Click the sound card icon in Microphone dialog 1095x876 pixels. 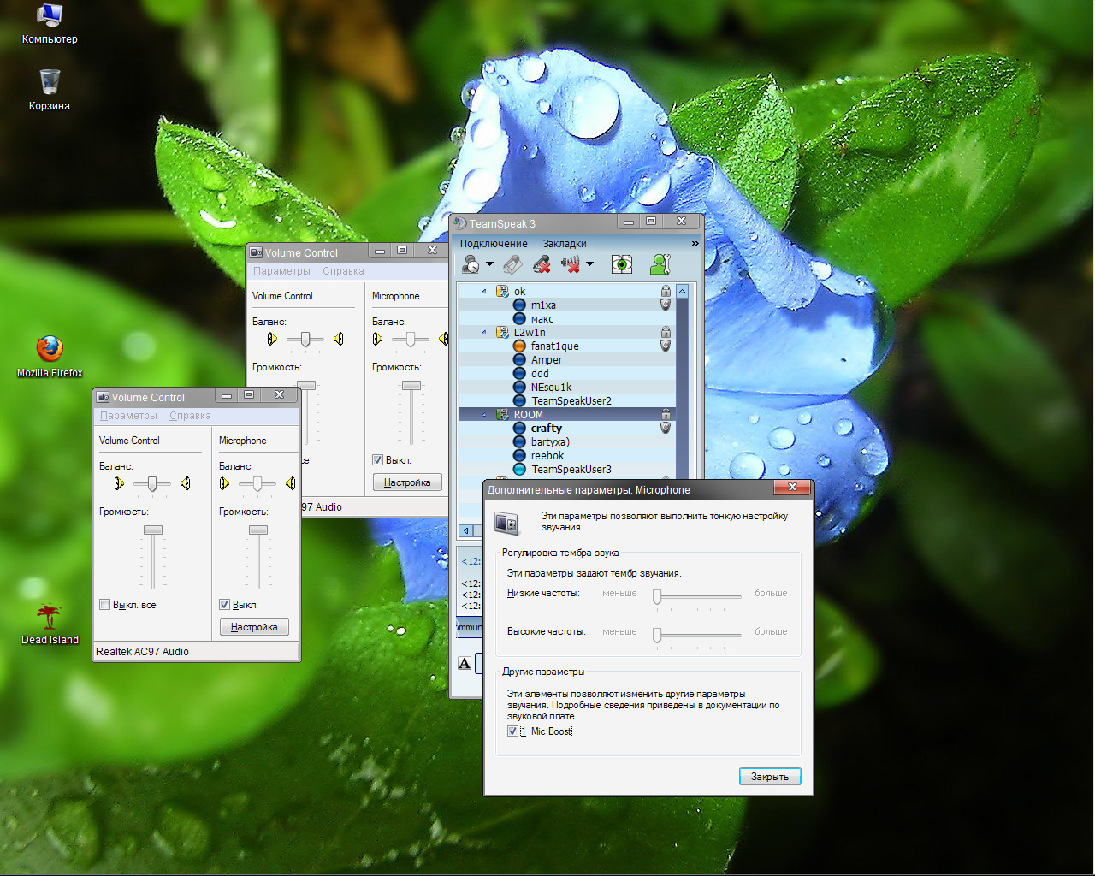[506, 522]
